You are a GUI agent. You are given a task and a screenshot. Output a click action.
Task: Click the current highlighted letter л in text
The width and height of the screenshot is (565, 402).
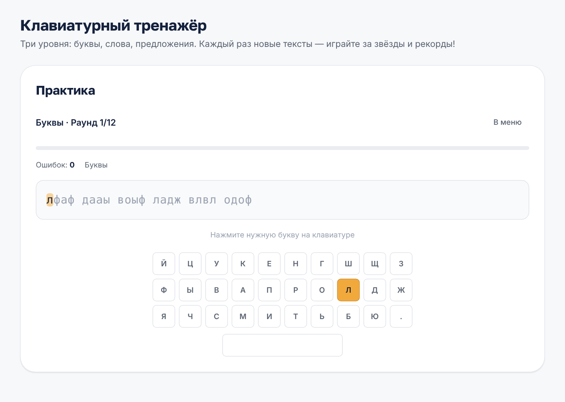[x=50, y=200]
